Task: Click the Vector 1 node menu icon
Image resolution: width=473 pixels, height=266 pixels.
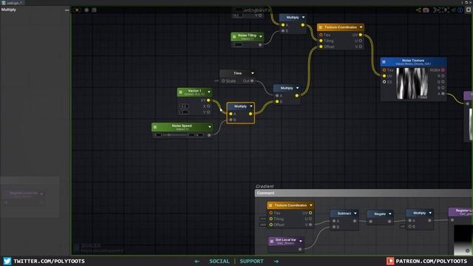Action: 180,92
